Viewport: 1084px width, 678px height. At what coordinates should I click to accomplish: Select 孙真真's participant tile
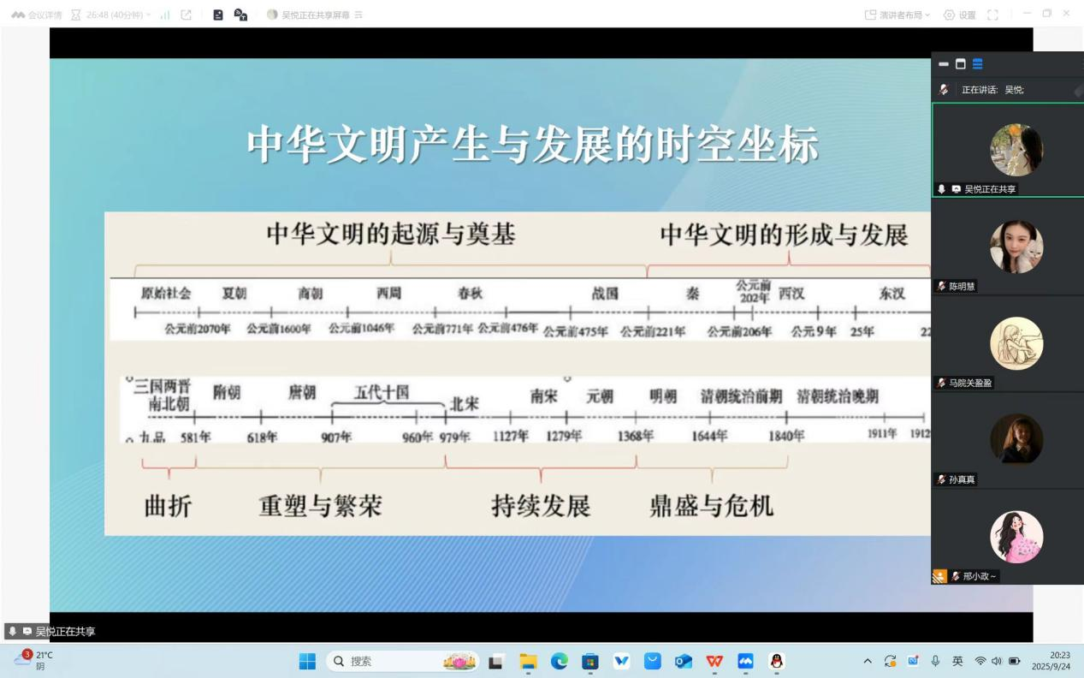(x=1016, y=439)
